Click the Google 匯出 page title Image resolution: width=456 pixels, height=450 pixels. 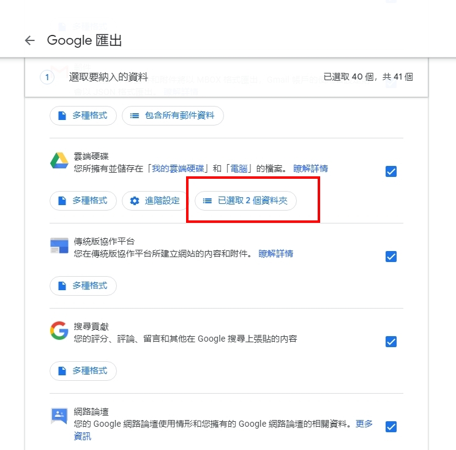point(84,40)
